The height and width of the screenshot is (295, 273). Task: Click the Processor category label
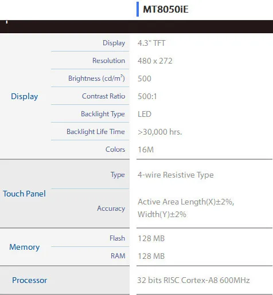[x=29, y=280]
